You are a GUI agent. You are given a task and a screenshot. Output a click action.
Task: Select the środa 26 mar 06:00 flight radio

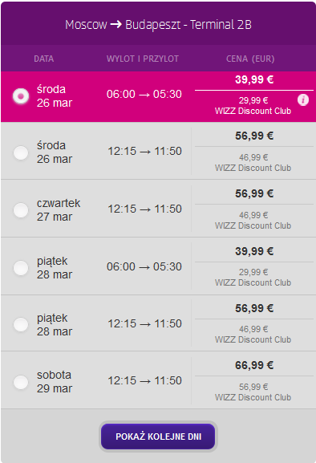pos(21,96)
